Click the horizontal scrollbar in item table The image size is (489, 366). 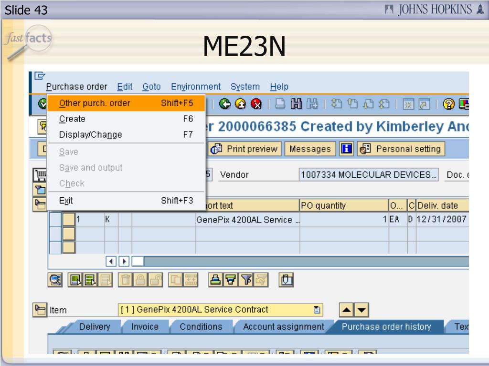(306, 261)
